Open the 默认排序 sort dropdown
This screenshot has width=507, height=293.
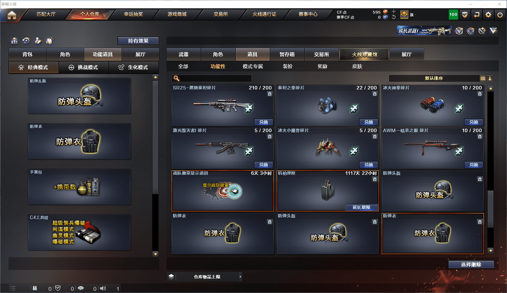[434, 78]
